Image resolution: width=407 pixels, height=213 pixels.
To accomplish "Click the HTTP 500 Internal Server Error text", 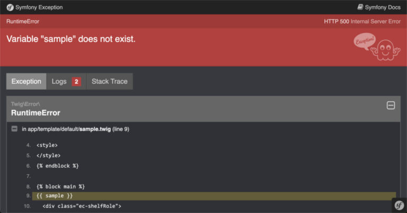I will (362, 21).
